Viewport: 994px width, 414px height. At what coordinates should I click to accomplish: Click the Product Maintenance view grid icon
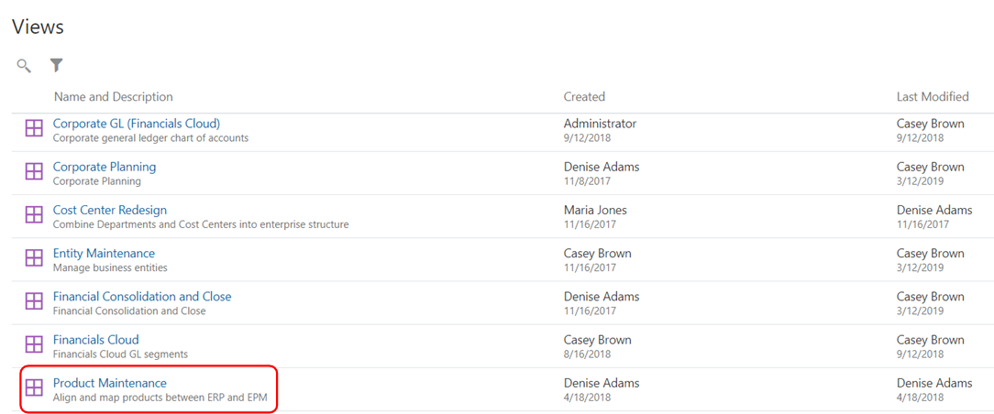click(34, 387)
